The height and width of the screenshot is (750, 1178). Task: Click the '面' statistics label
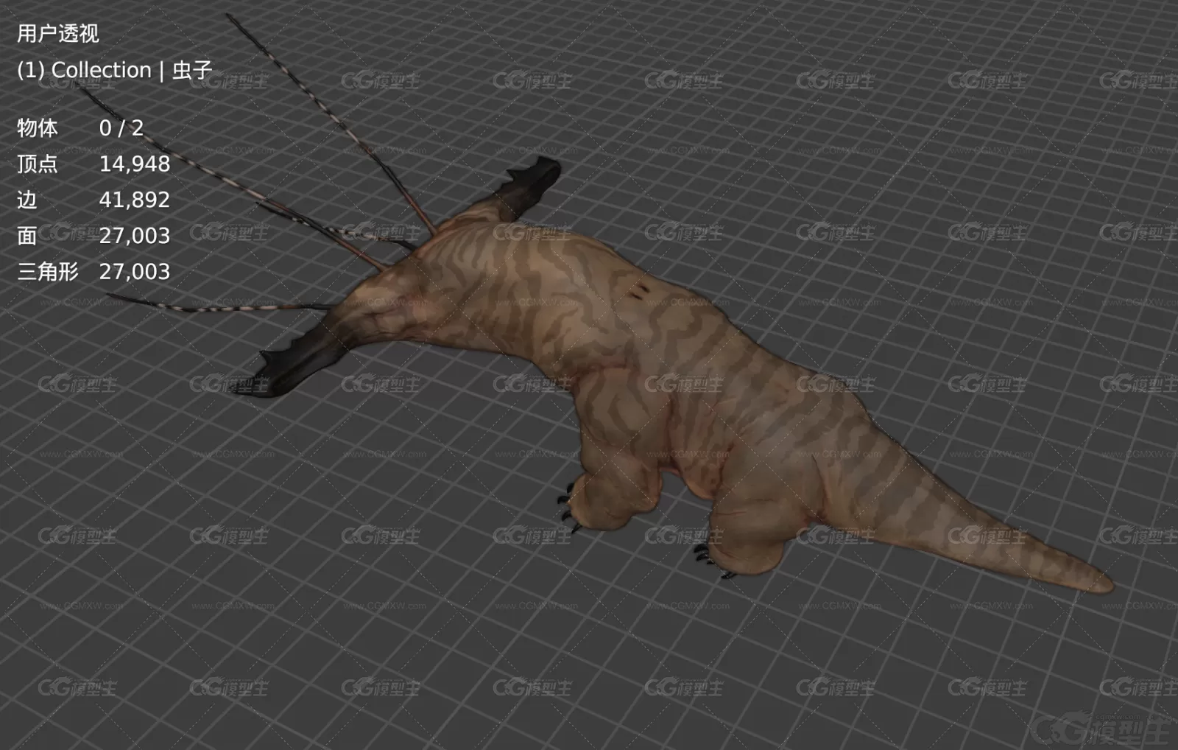point(27,236)
